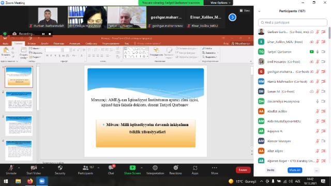The image size is (331, 186).
Task: Stop the cloud recording
Action: [50, 34]
